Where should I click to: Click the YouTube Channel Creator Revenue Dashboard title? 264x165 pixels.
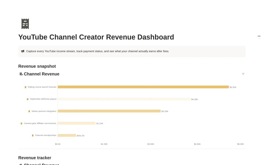click(96, 37)
